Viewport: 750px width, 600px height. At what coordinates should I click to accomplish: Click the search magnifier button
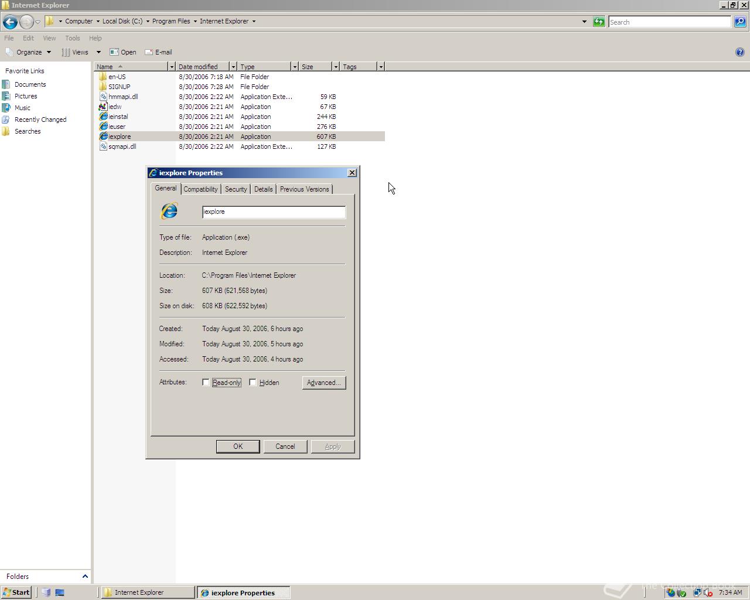pyautogui.click(x=740, y=22)
